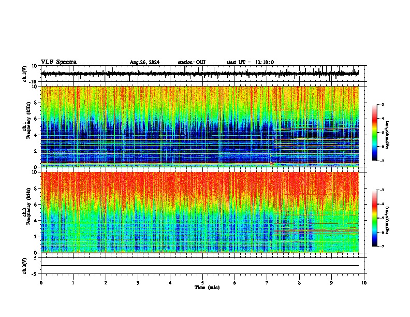This screenshot has width=410, height=317.
Task: Click the ch.1 spectrogram 8 kHz tick label
Action: (x=36, y=103)
